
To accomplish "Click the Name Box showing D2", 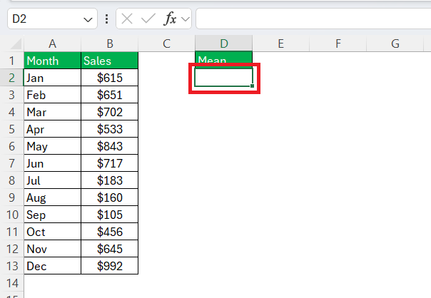I will 52,19.
